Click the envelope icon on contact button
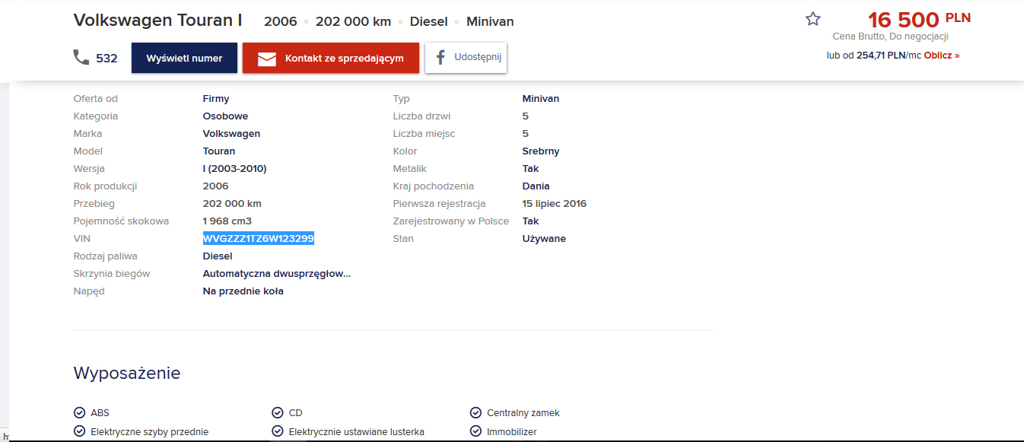The height and width of the screenshot is (442, 1024). 266,59
